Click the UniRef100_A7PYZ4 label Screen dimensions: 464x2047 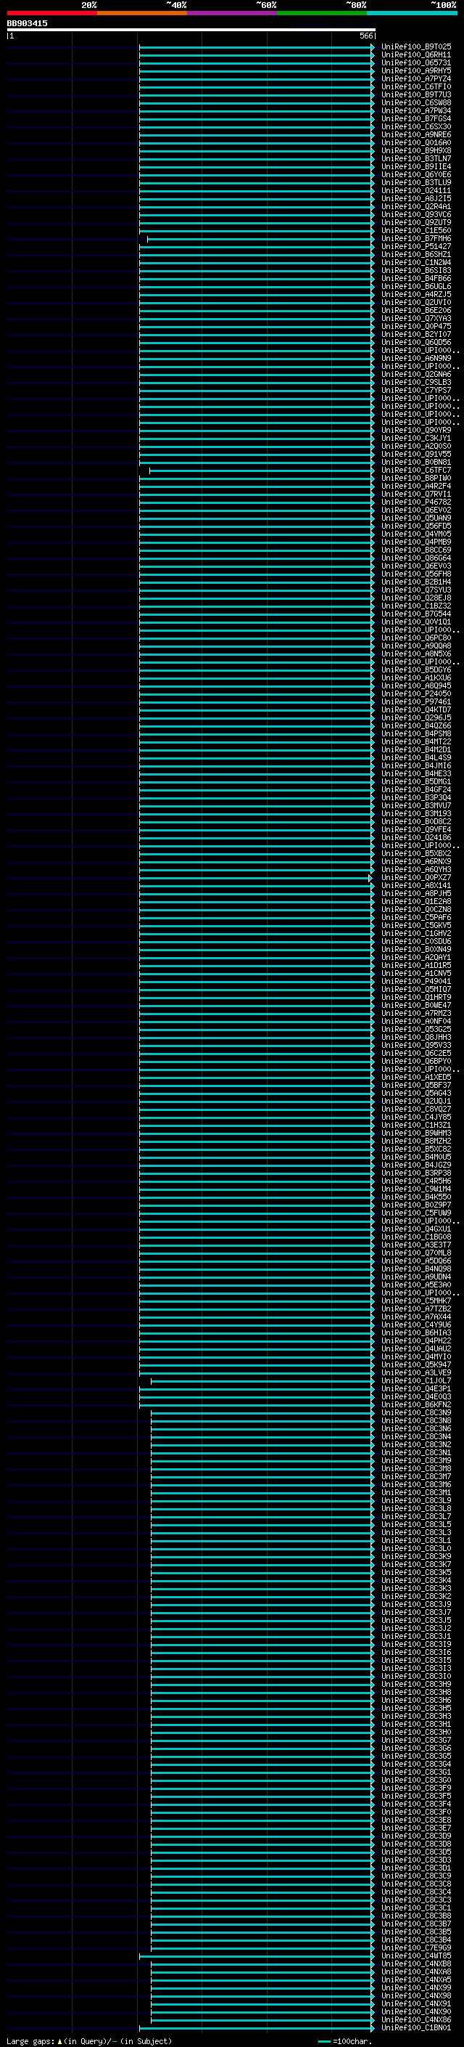[415, 78]
